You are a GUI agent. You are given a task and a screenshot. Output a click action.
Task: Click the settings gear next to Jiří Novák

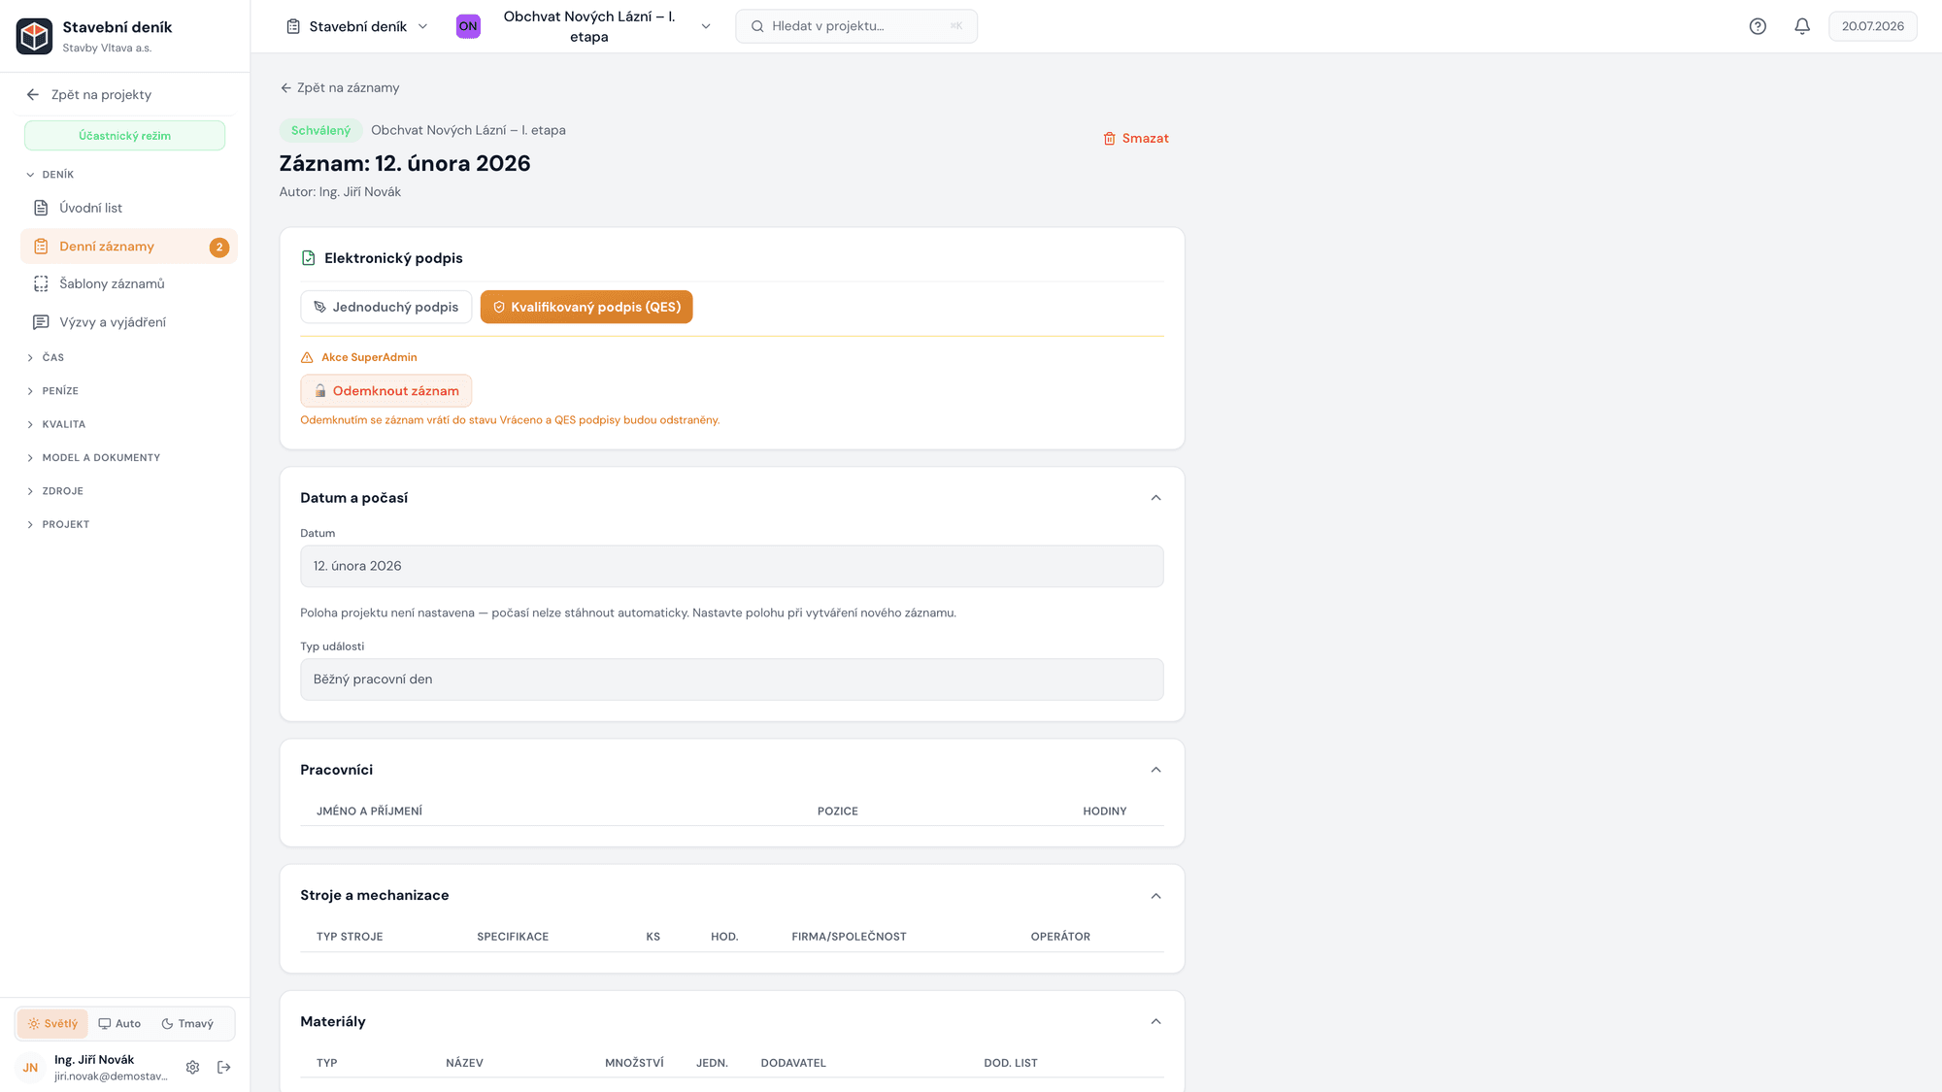point(192,1067)
